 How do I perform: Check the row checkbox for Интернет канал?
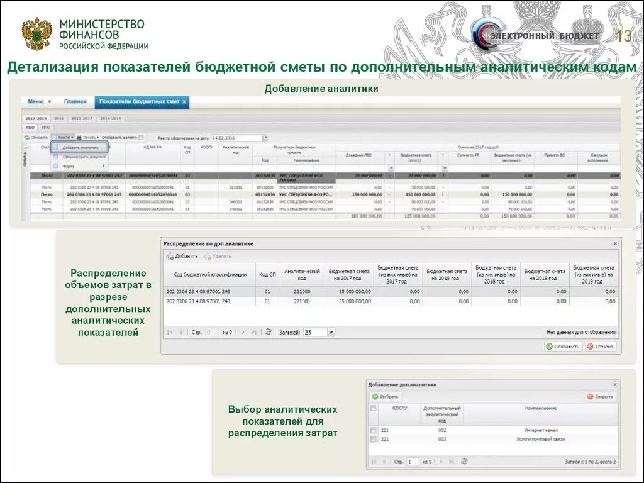click(x=372, y=430)
